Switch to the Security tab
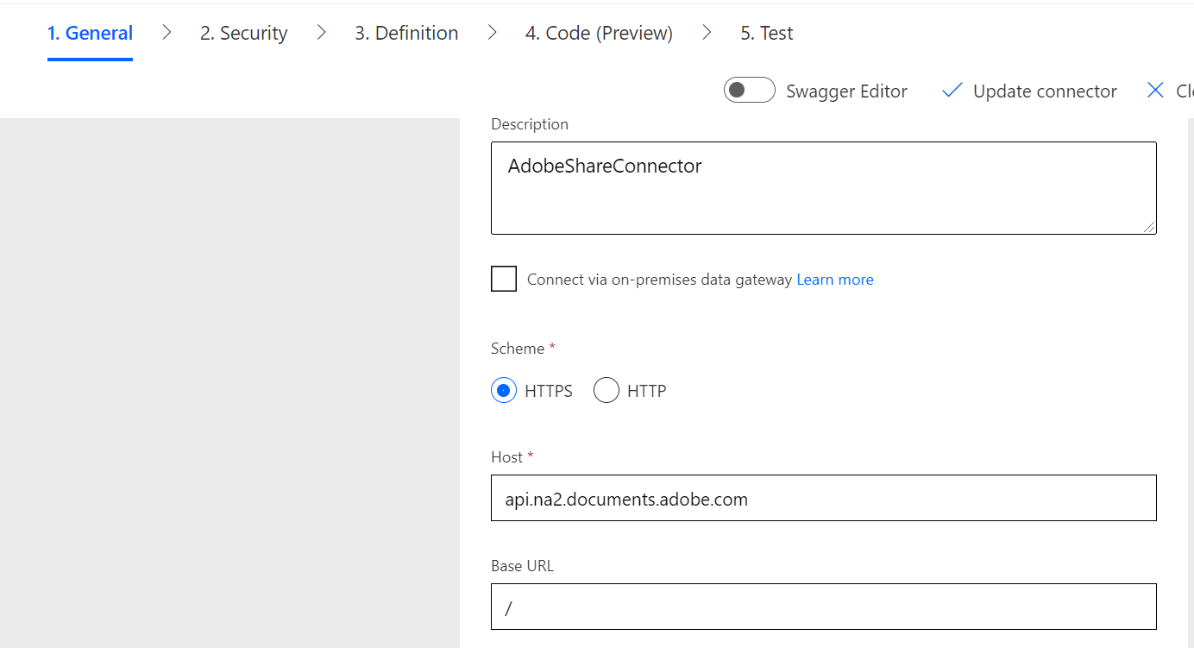The image size is (1194, 648). click(243, 33)
